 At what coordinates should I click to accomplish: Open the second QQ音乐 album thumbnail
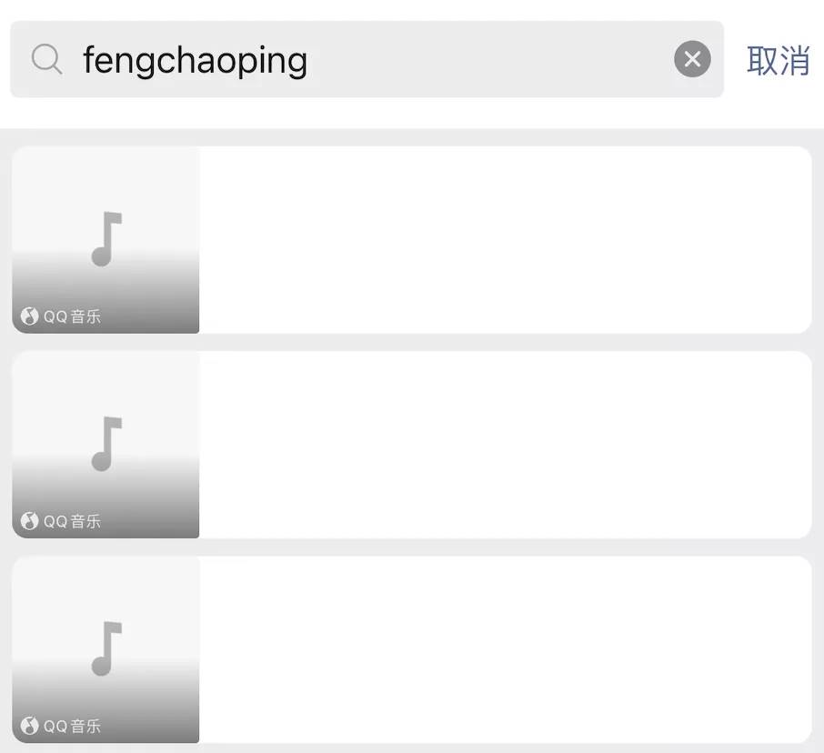point(106,445)
